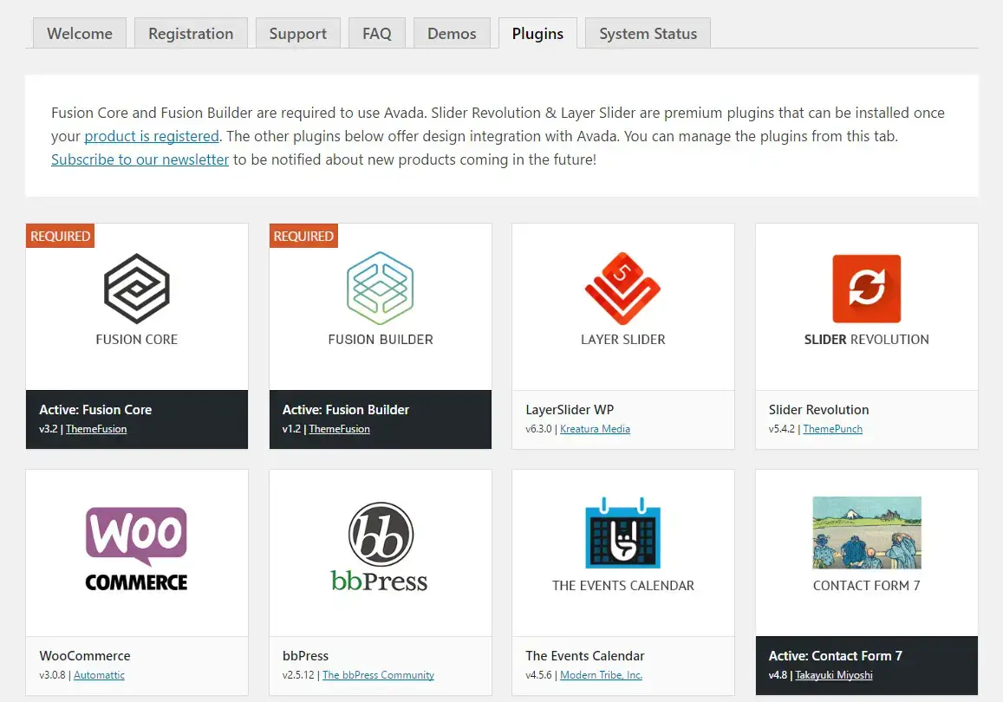
Task: Click 'Active: Contact Form 7' title text
Action: tap(835, 656)
